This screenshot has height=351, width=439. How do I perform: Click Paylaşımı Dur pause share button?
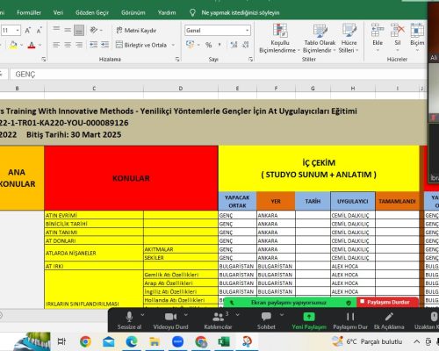[x=350, y=320]
